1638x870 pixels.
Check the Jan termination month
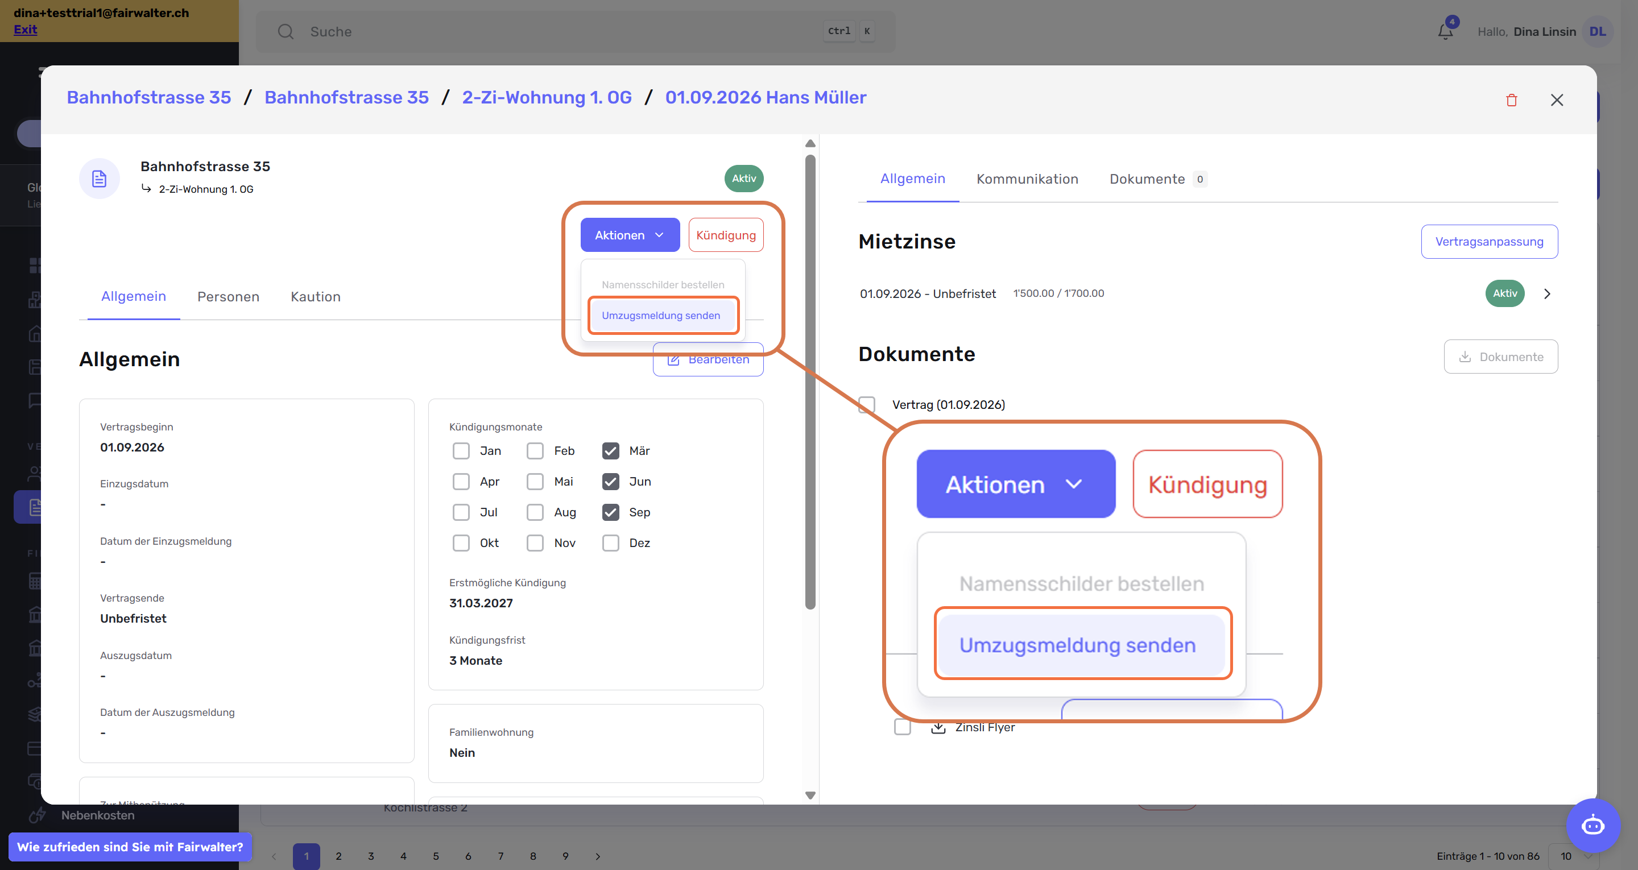point(461,451)
